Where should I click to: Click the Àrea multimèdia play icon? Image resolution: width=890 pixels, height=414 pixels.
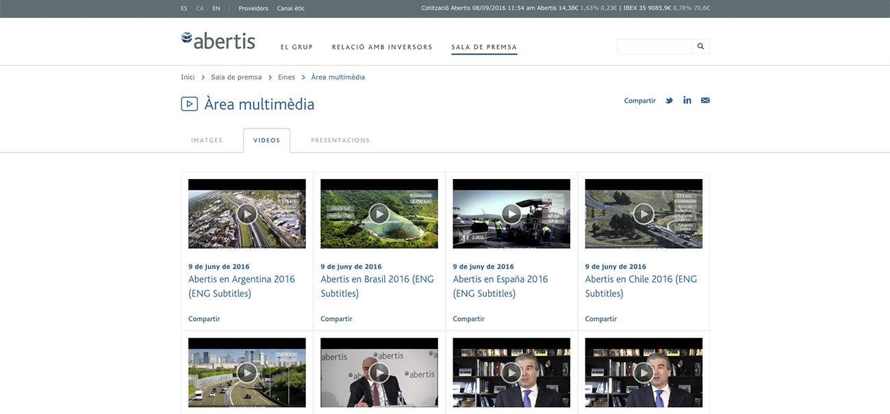189,104
